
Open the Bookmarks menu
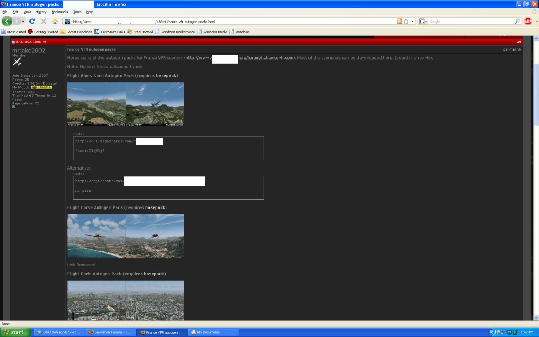coord(59,11)
